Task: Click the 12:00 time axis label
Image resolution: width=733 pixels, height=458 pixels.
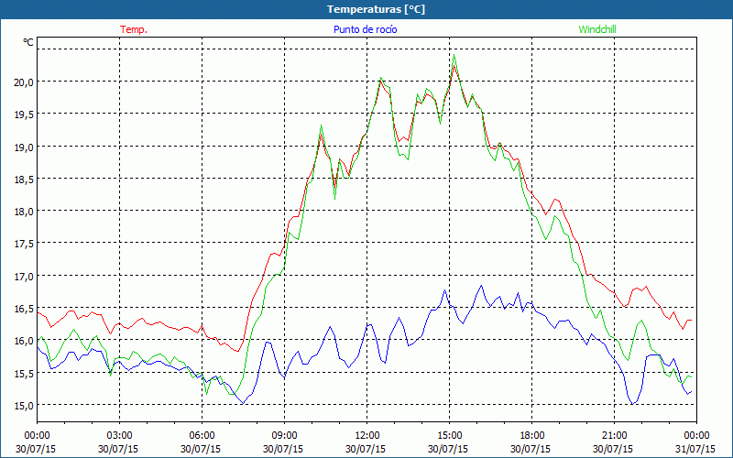Action: (366, 436)
